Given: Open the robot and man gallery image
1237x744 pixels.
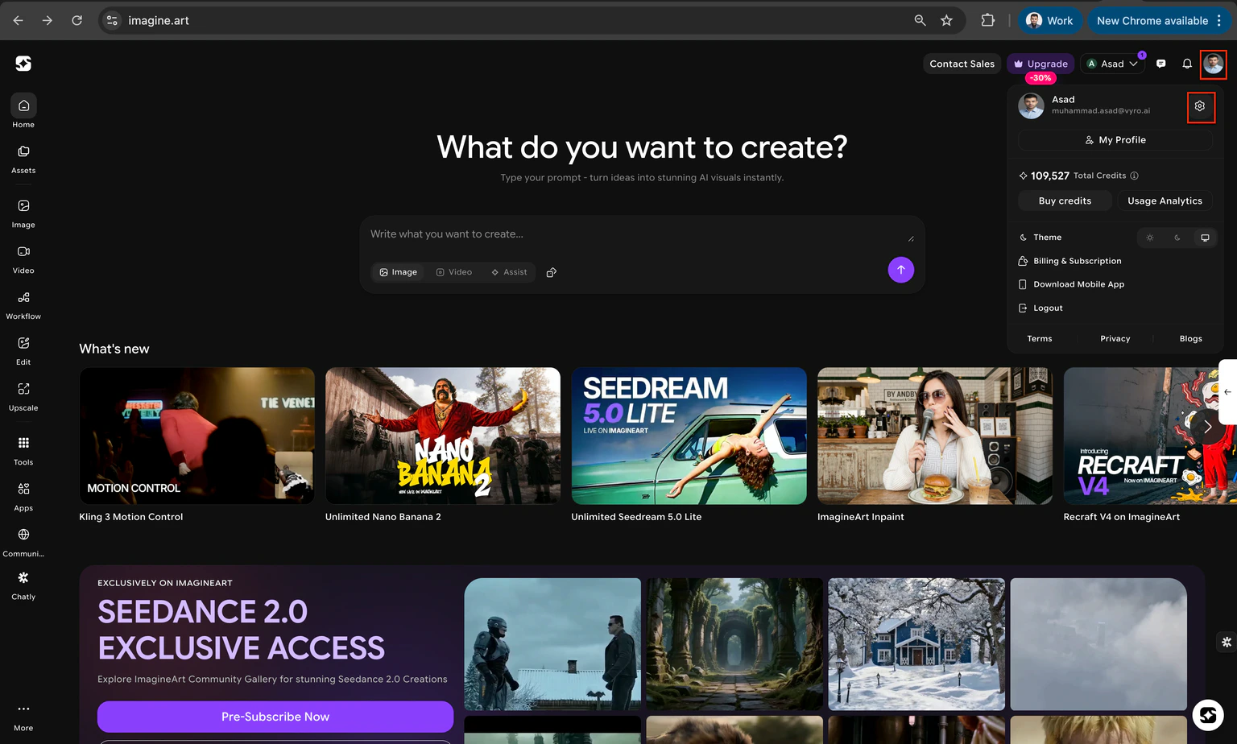Looking at the screenshot, I should (x=552, y=644).
